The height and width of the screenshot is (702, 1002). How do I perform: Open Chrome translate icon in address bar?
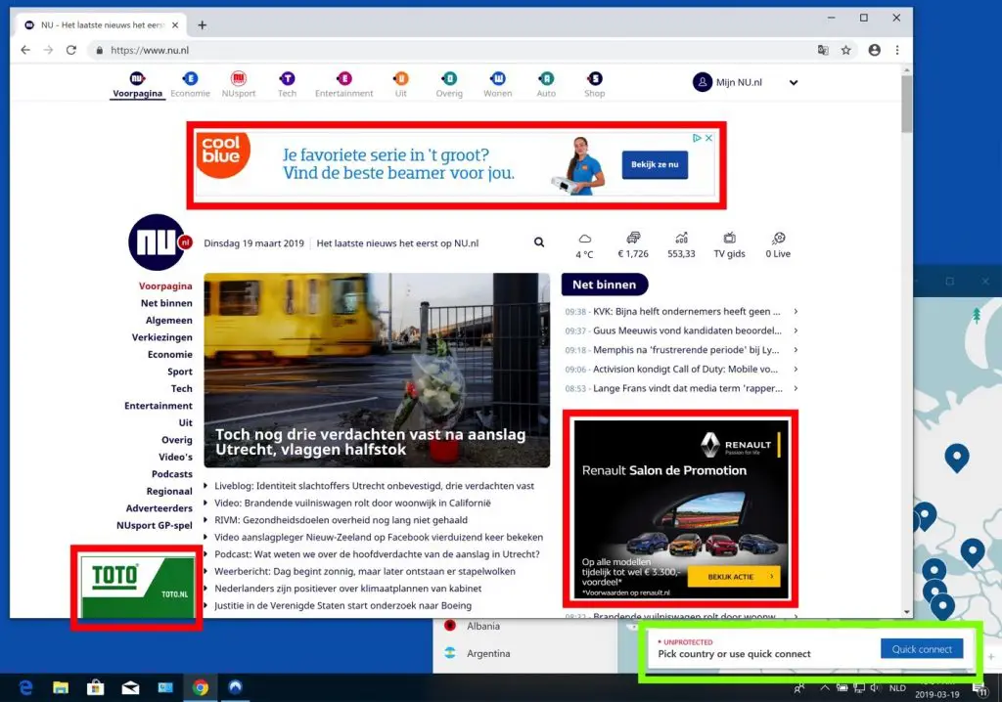click(823, 50)
